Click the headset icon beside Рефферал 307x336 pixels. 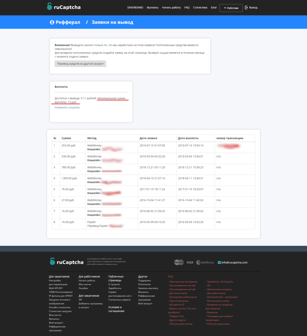52,22
